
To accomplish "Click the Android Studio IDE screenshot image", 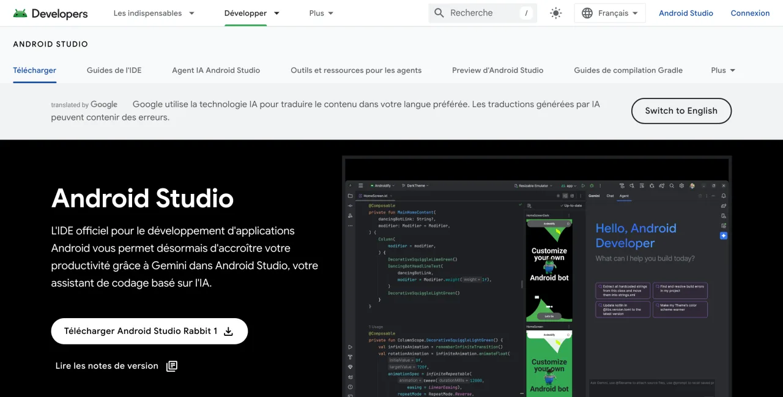I will pyautogui.click(x=536, y=276).
